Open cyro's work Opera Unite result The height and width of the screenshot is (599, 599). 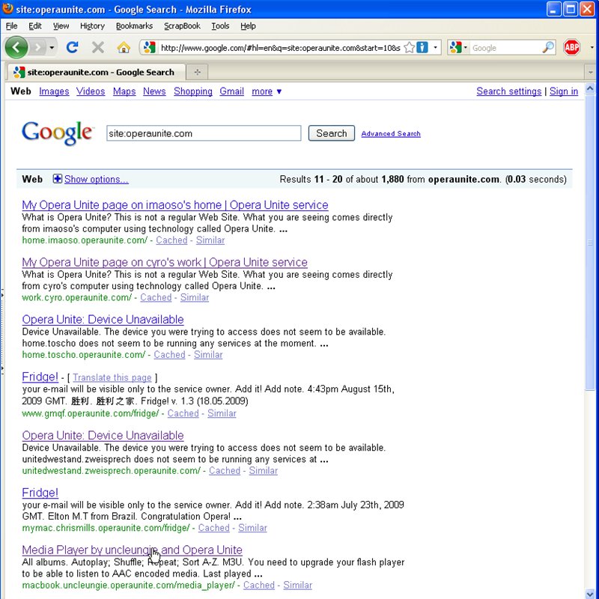click(165, 262)
